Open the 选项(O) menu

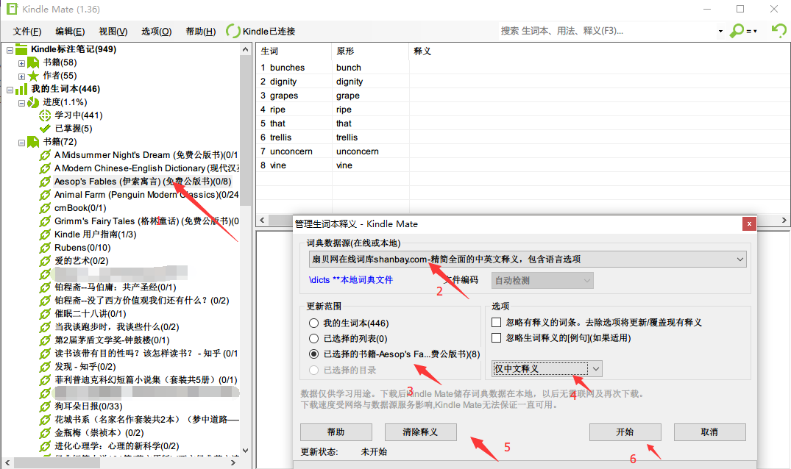(156, 31)
